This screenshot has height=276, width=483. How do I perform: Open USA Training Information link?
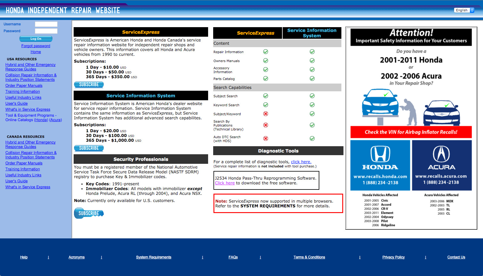23,92
